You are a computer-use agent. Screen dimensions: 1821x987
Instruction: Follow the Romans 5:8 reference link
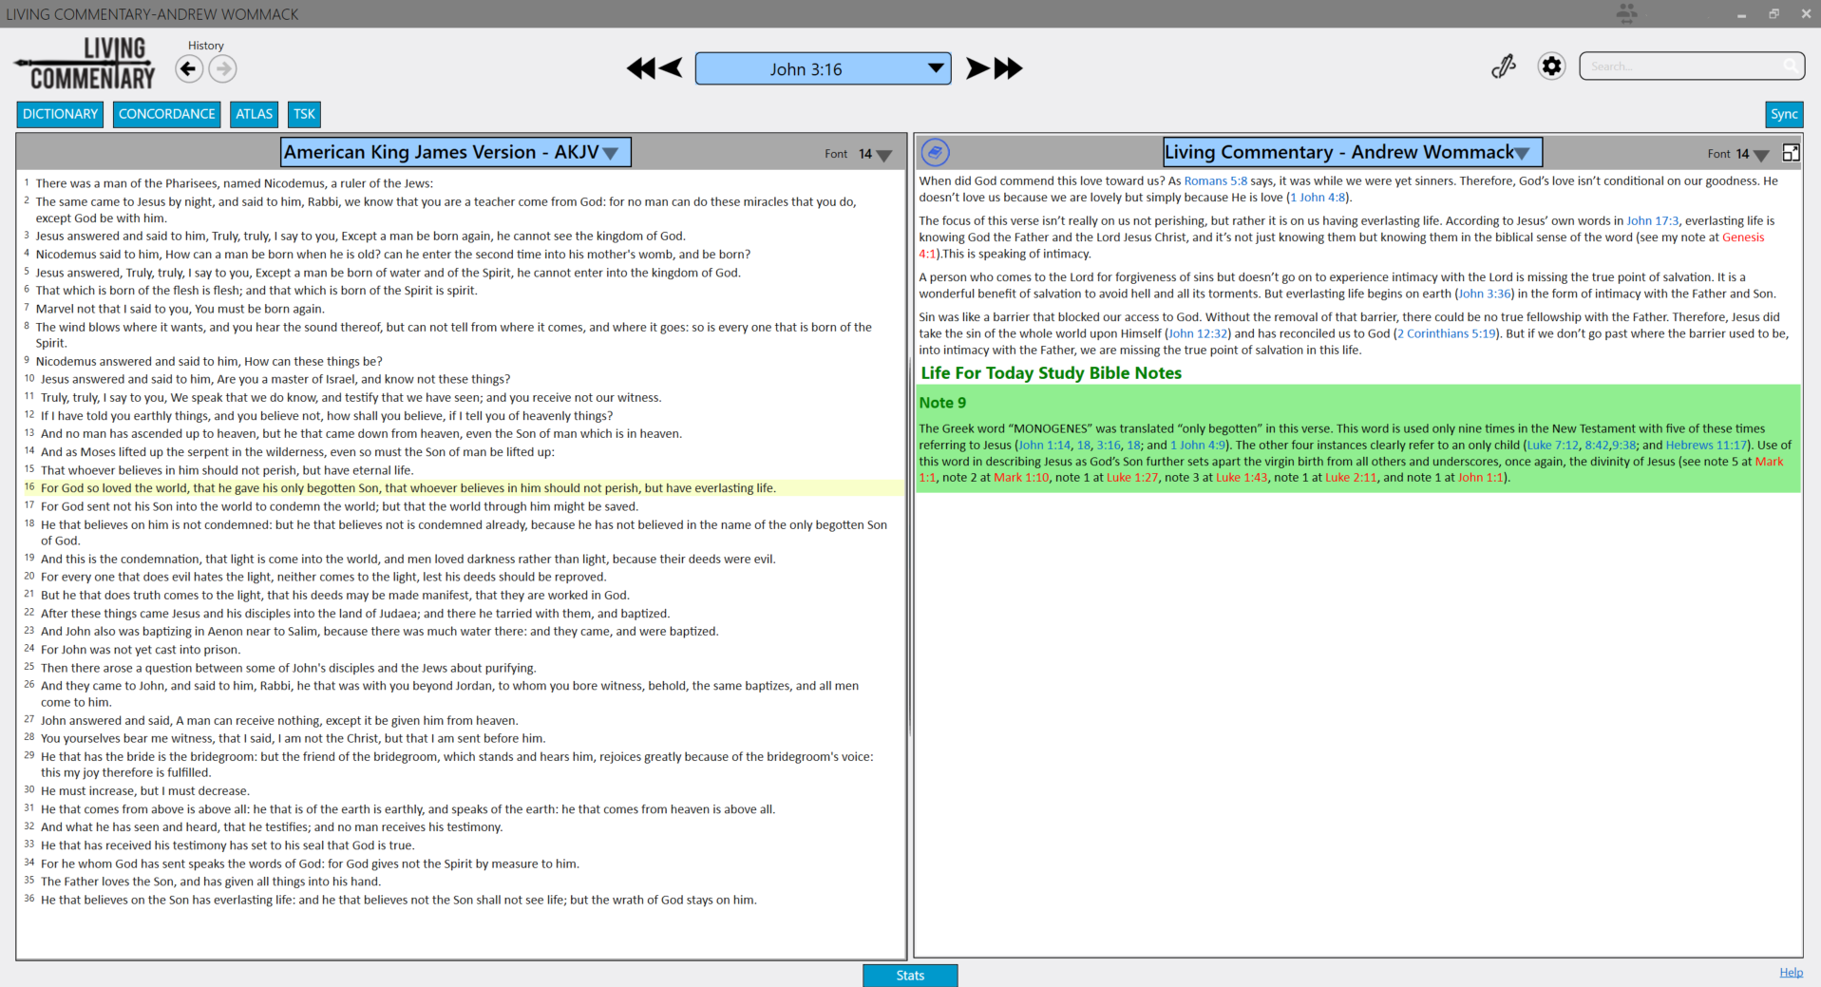point(1215,181)
